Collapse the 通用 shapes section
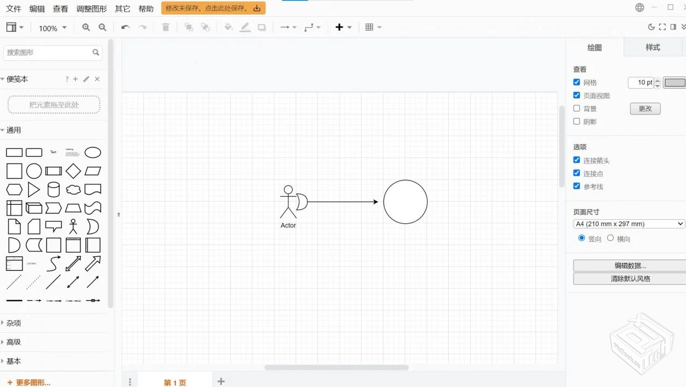The image size is (686, 387). tap(13, 130)
